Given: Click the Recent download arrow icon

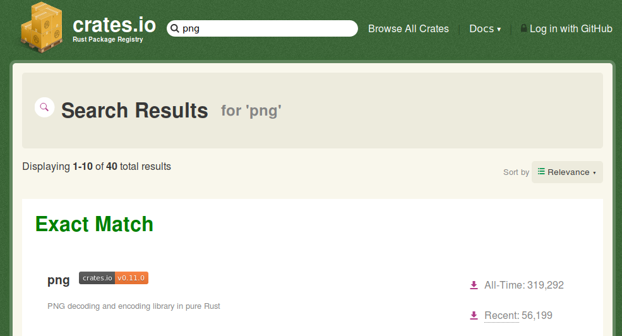Looking at the screenshot, I should pyautogui.click(x=474, y=315).
